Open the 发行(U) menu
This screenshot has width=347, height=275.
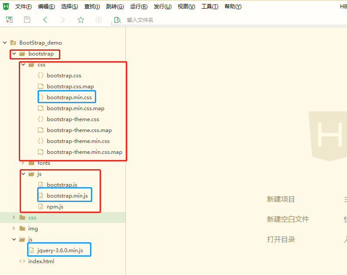pyautogui.click(x=163, y=7)
